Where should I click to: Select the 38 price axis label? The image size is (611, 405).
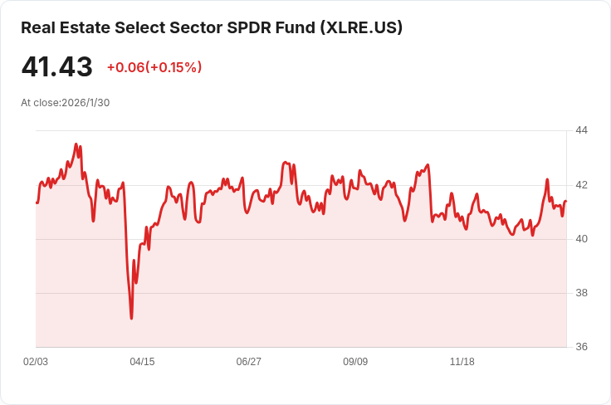tap(581, 293)
